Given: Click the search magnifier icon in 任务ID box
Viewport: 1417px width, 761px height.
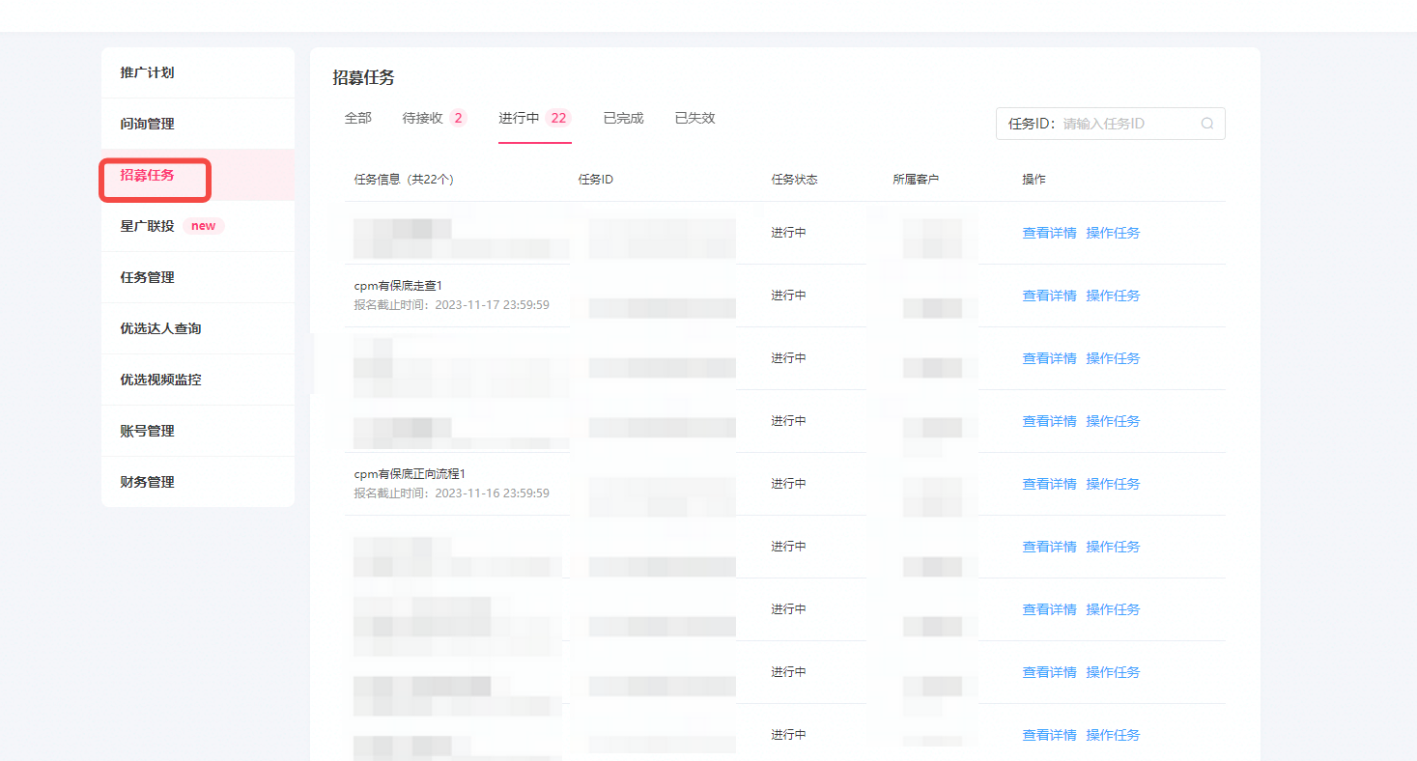Looking at the screenshot, I should (x=1207, y=124).
